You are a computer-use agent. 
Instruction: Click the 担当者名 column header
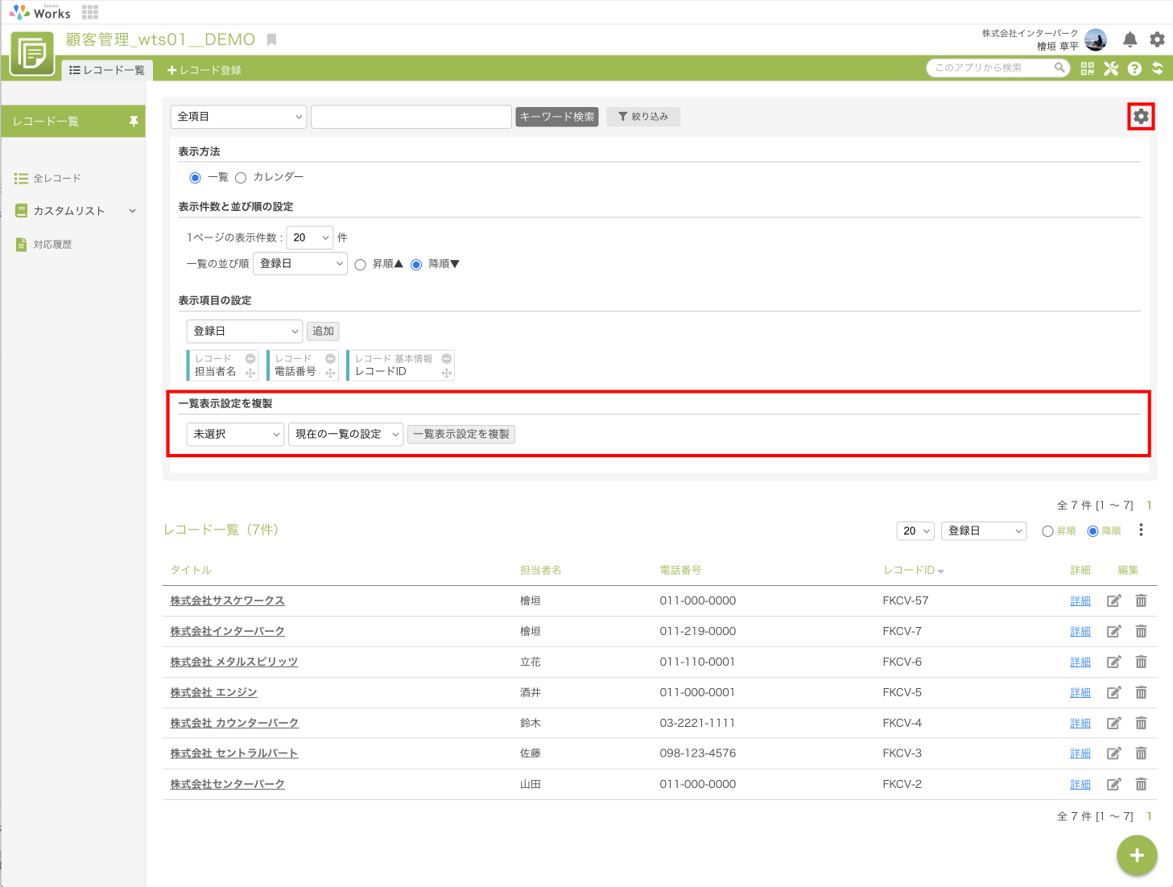point(541,570)
